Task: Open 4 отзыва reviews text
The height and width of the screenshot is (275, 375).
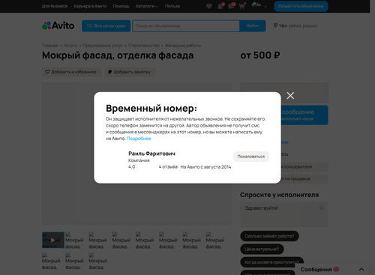Action: (168, 167)
